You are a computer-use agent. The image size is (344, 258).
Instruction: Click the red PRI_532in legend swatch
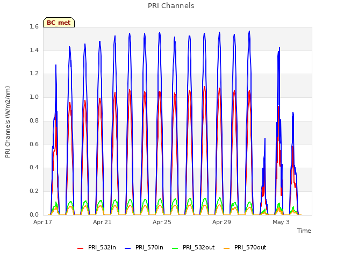(x=80, y=248)
